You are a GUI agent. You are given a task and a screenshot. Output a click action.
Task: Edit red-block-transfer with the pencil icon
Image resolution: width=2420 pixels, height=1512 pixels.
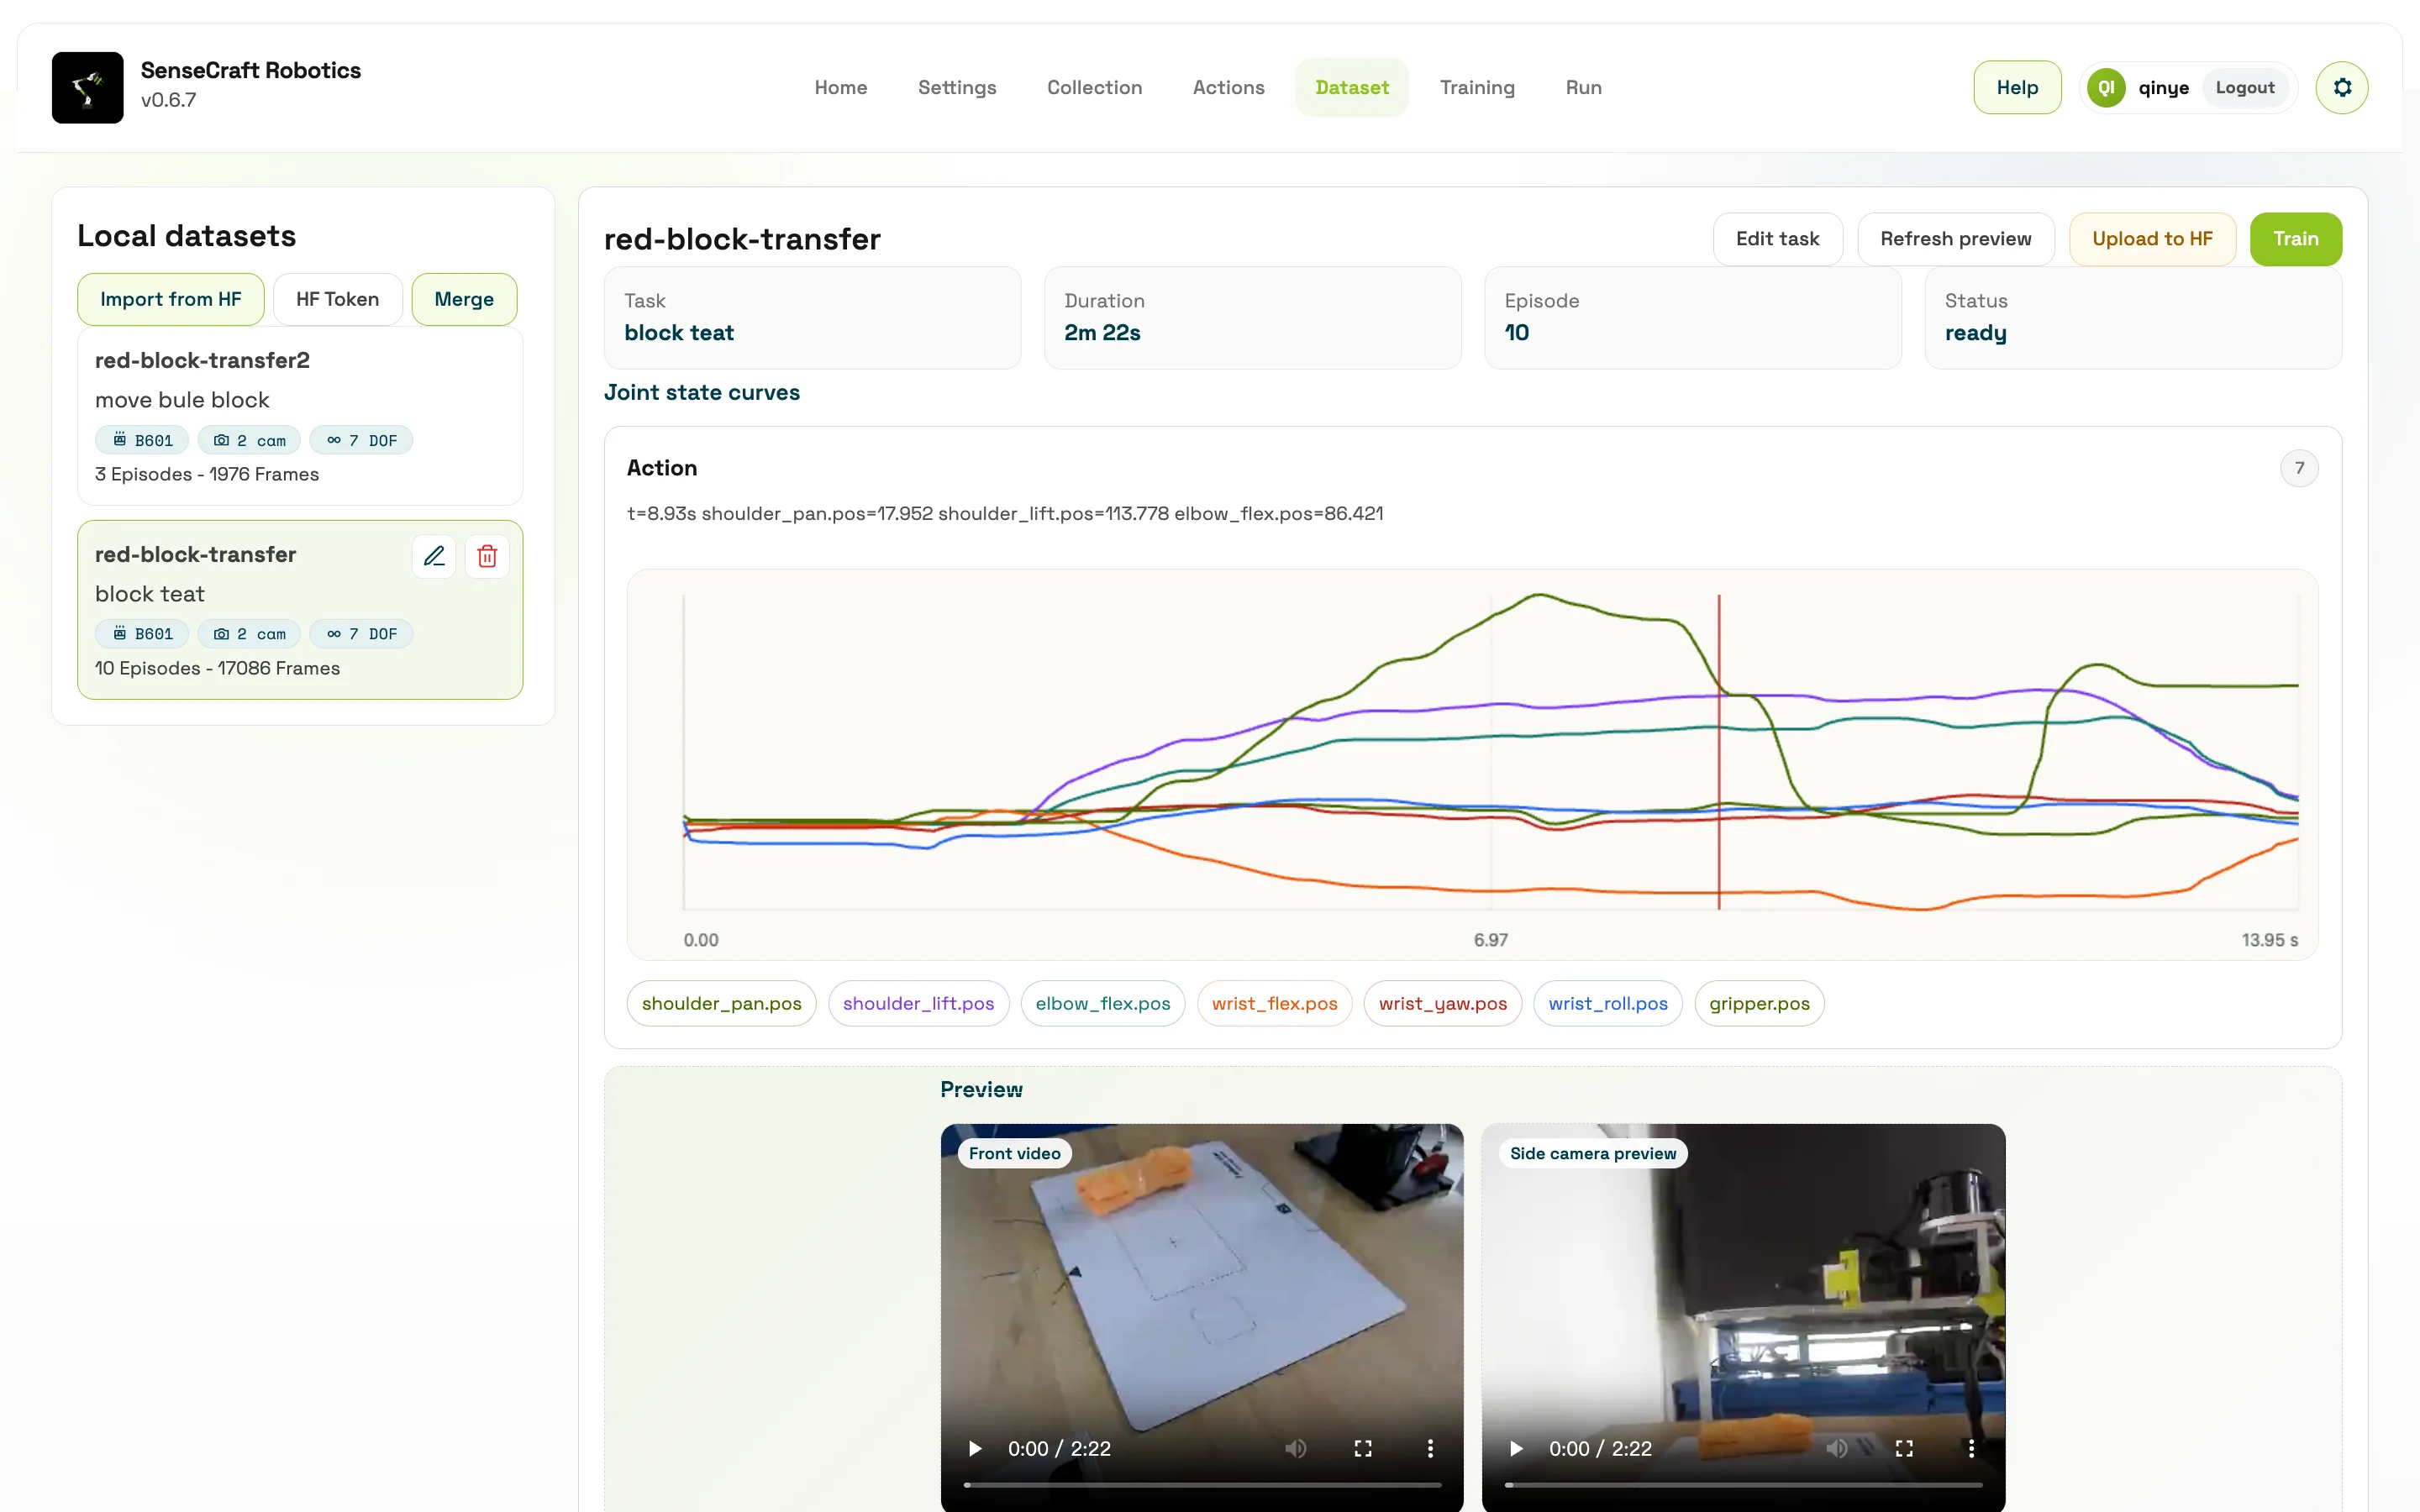[x=434, y=556]
